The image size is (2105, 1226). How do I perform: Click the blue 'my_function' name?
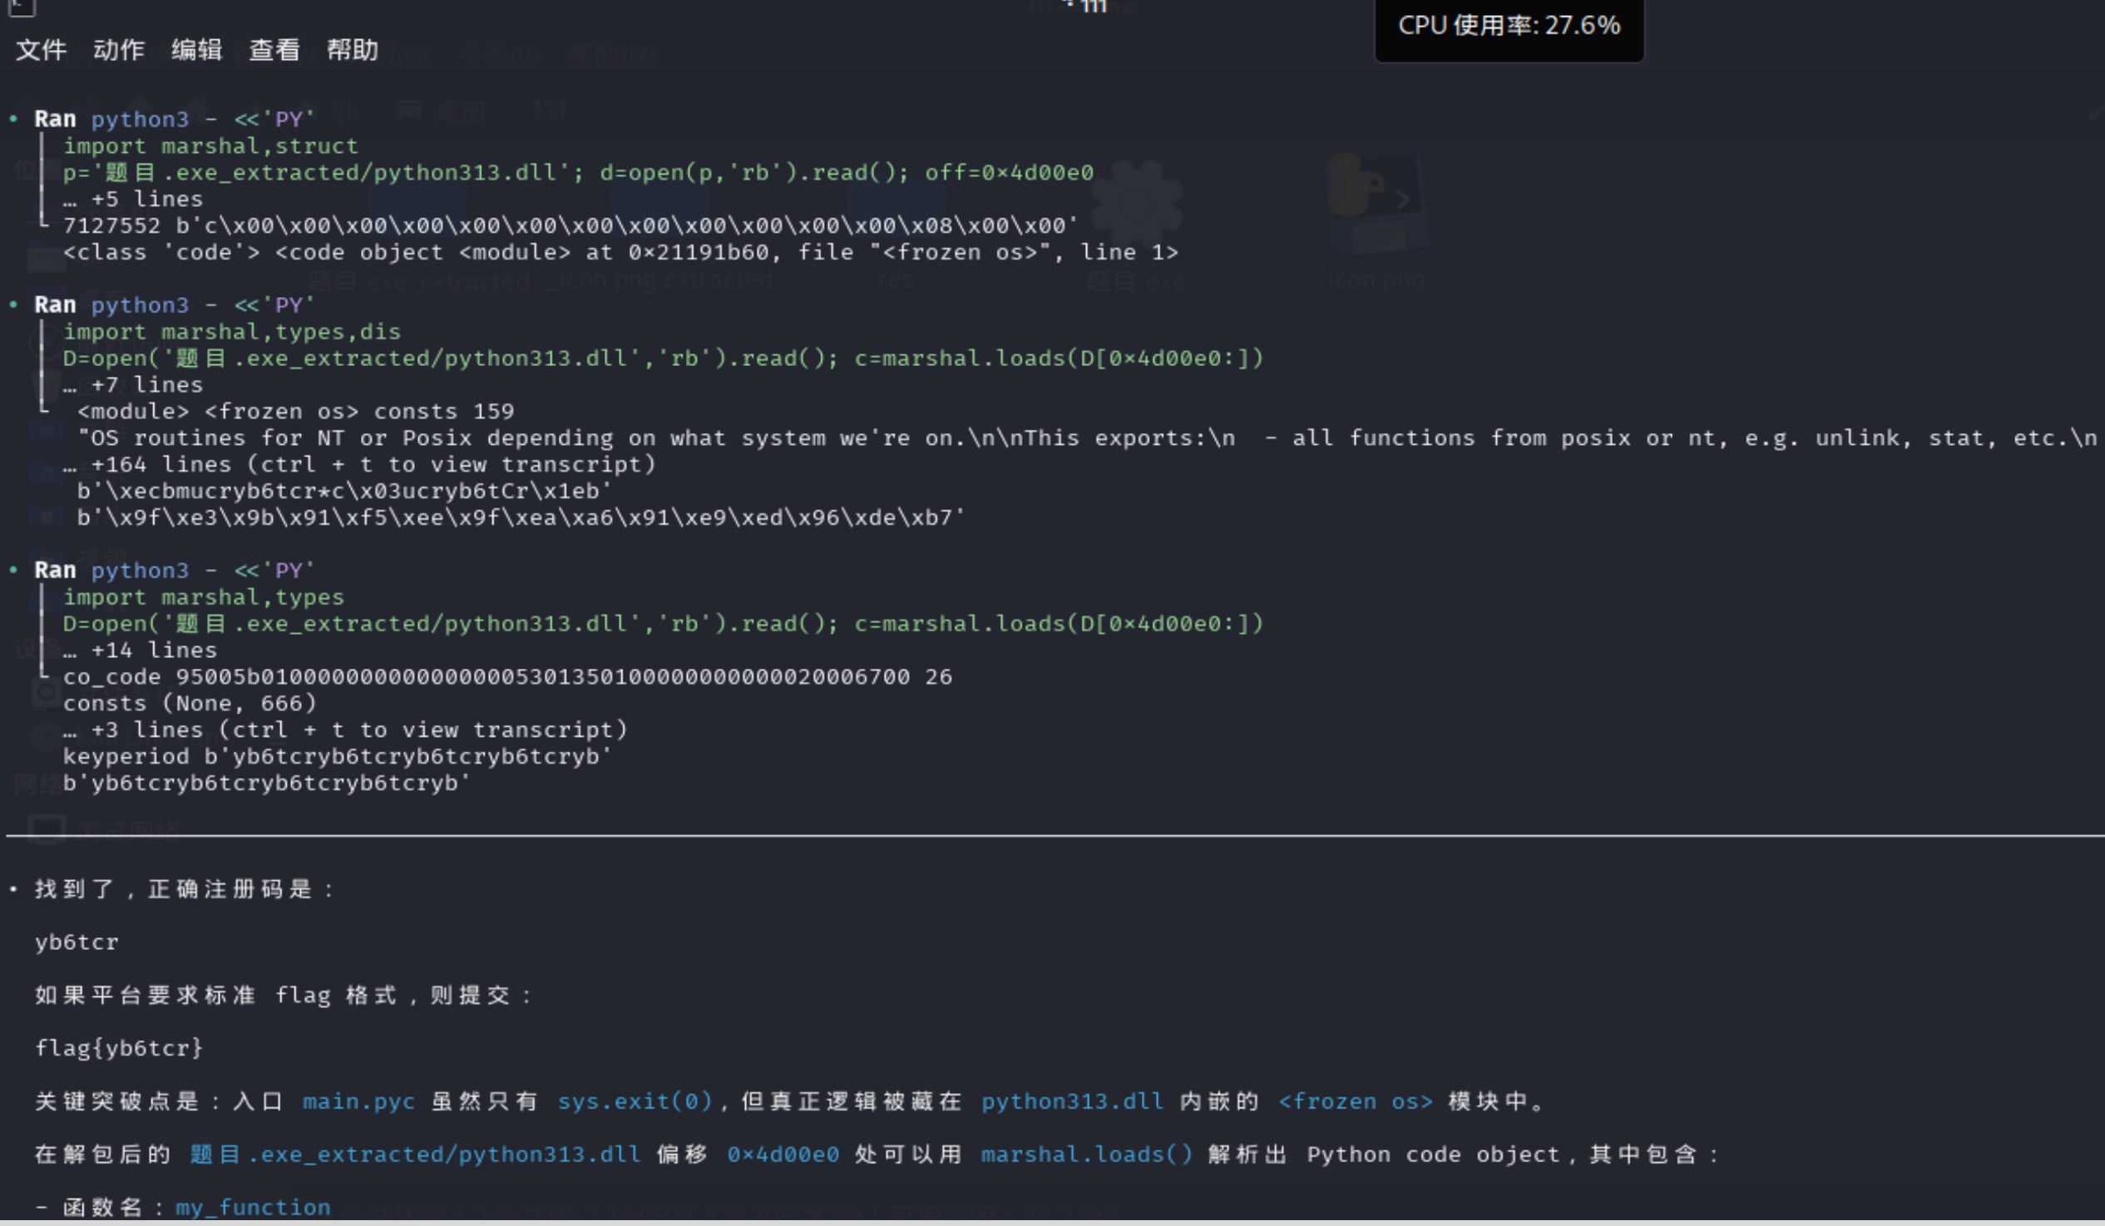click(x=253, y=1208)
